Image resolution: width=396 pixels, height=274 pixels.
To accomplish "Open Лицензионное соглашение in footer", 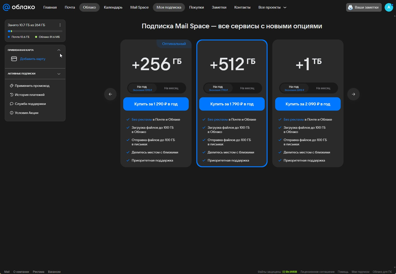I will coord(317,272).
